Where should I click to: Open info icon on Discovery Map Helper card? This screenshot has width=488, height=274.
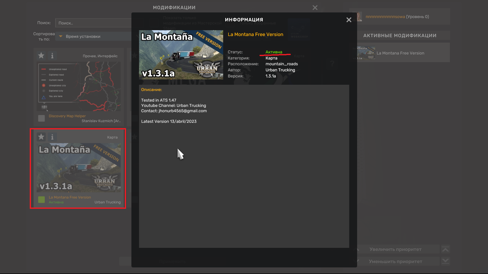point(52,56)
